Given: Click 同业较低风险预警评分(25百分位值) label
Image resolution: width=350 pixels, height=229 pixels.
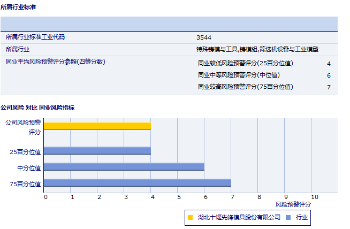Looking at the screenshot, I should click(x=246, y=63).
